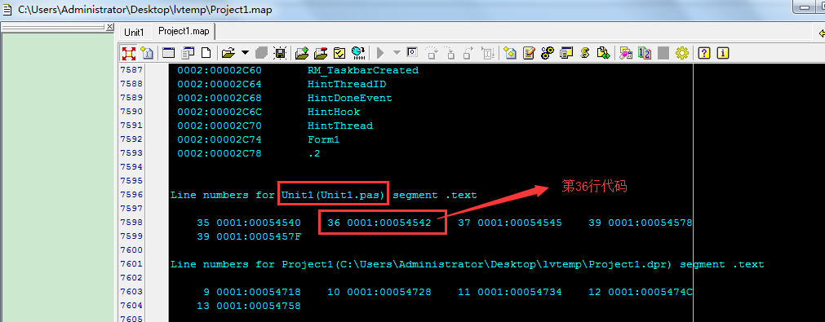Viewport: 825px width, 322px height.
Task: Open help via the question mark icon
Action: pyautogui.click(x=704, y=52)
